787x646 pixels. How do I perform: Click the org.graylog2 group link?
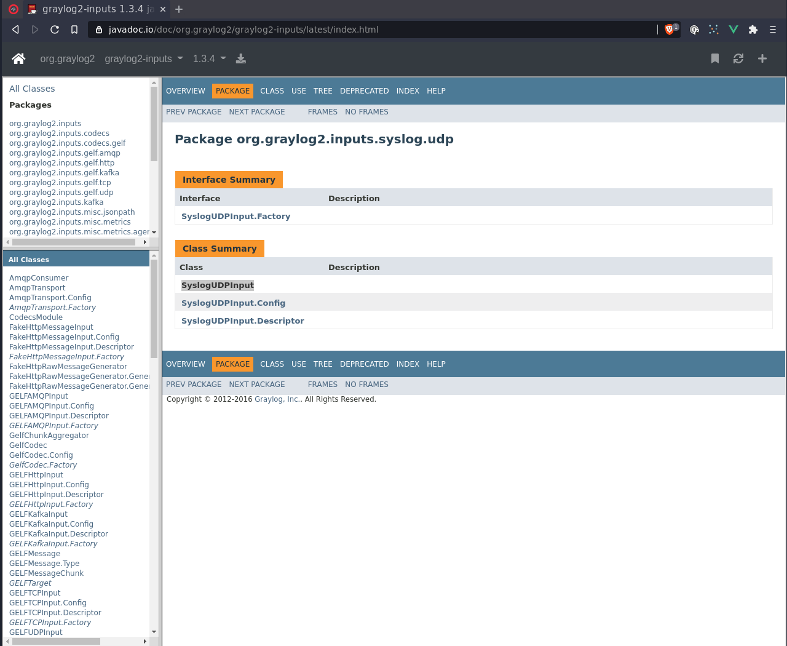68,58
